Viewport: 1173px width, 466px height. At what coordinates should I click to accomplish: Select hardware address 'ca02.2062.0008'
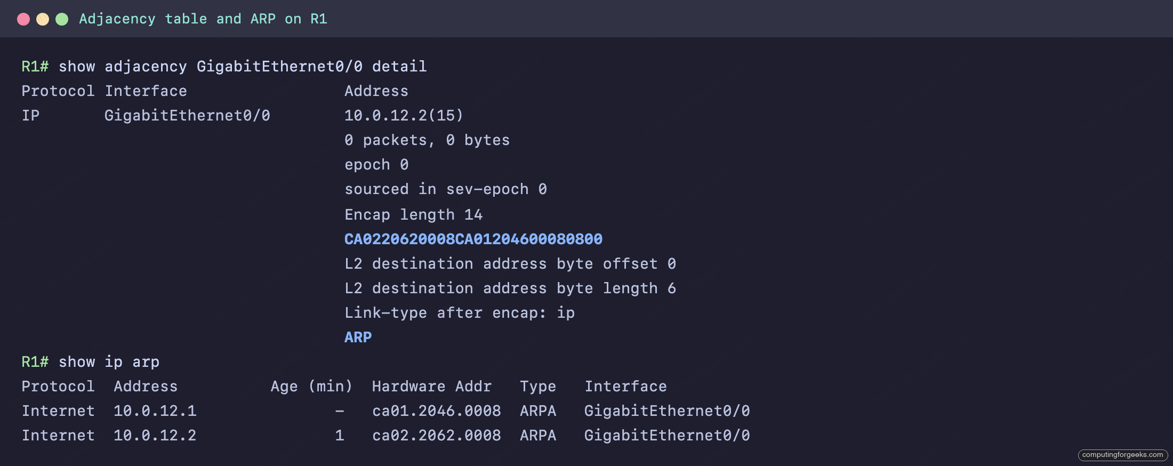437,436
